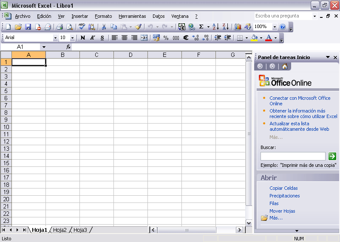The width and height of the screenshot is (340, 242).
Task: Click the fill color paint bucket
Action: click(x=254, y=38)
